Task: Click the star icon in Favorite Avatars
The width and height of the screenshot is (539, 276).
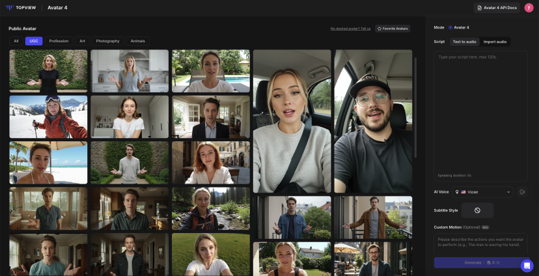Action: (x=379, y=29)
